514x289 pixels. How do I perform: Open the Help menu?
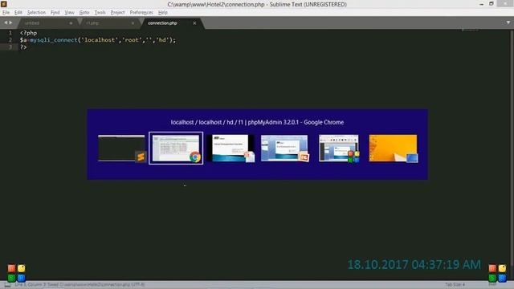pyautogui.click(x=163, y=13)
